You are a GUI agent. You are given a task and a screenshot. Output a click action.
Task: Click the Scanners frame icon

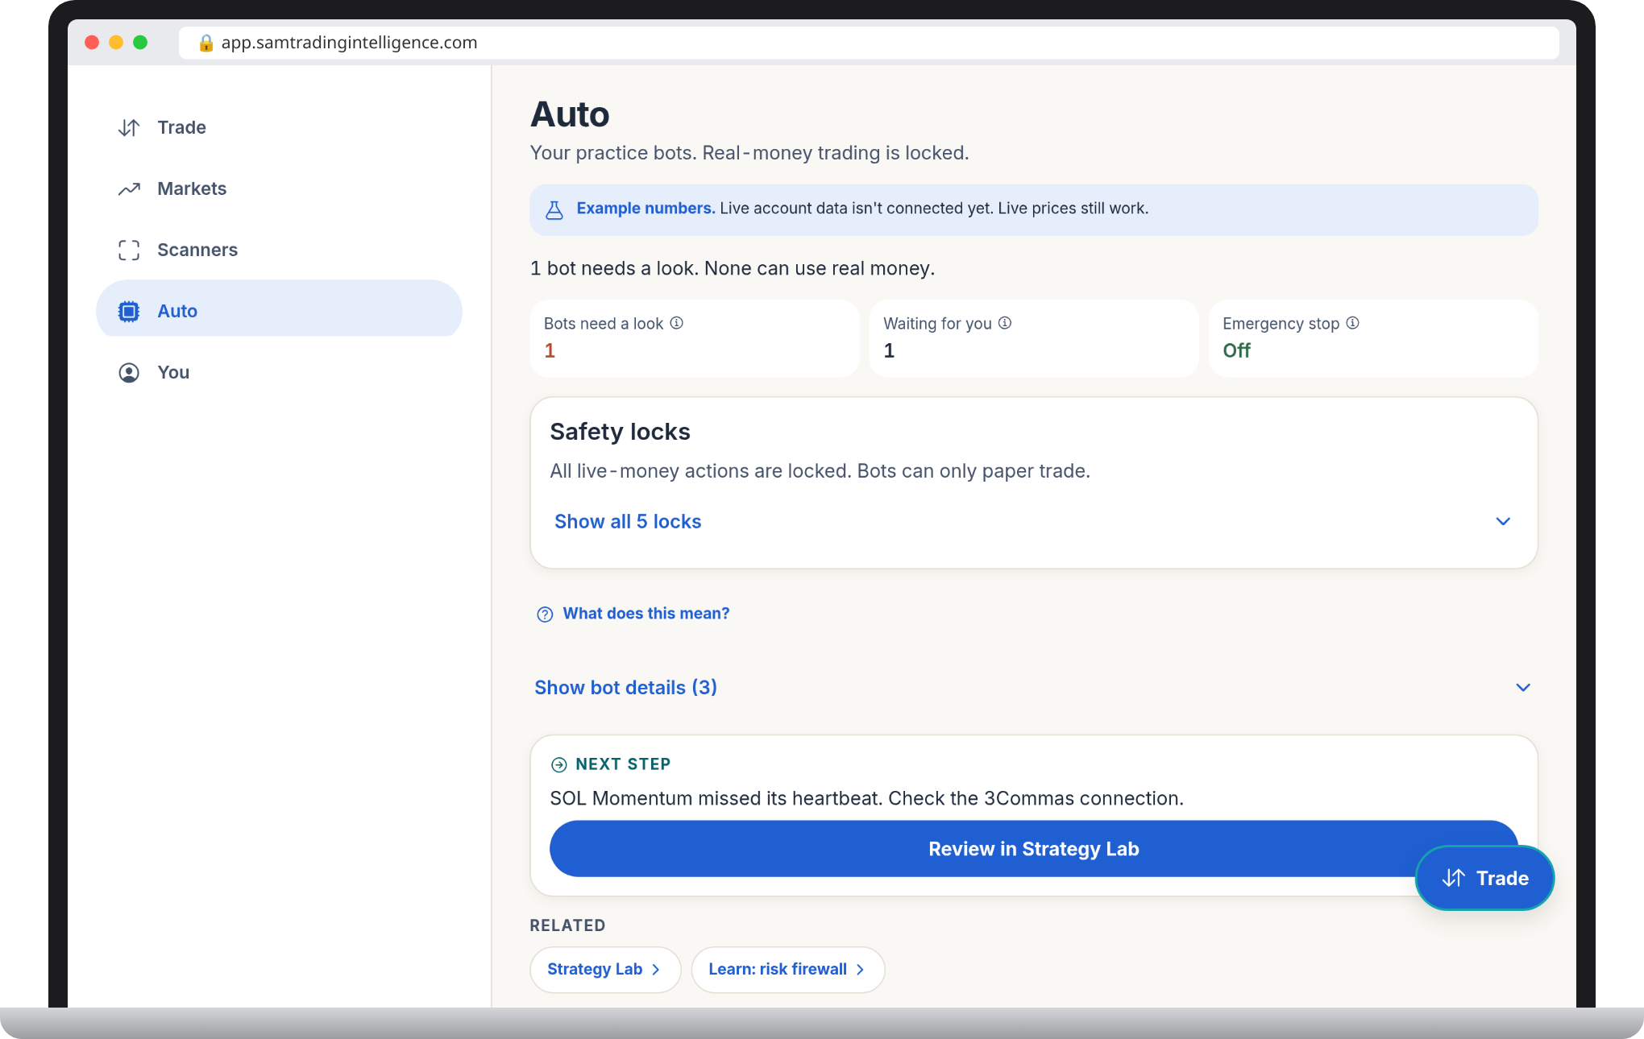[129, 250]
